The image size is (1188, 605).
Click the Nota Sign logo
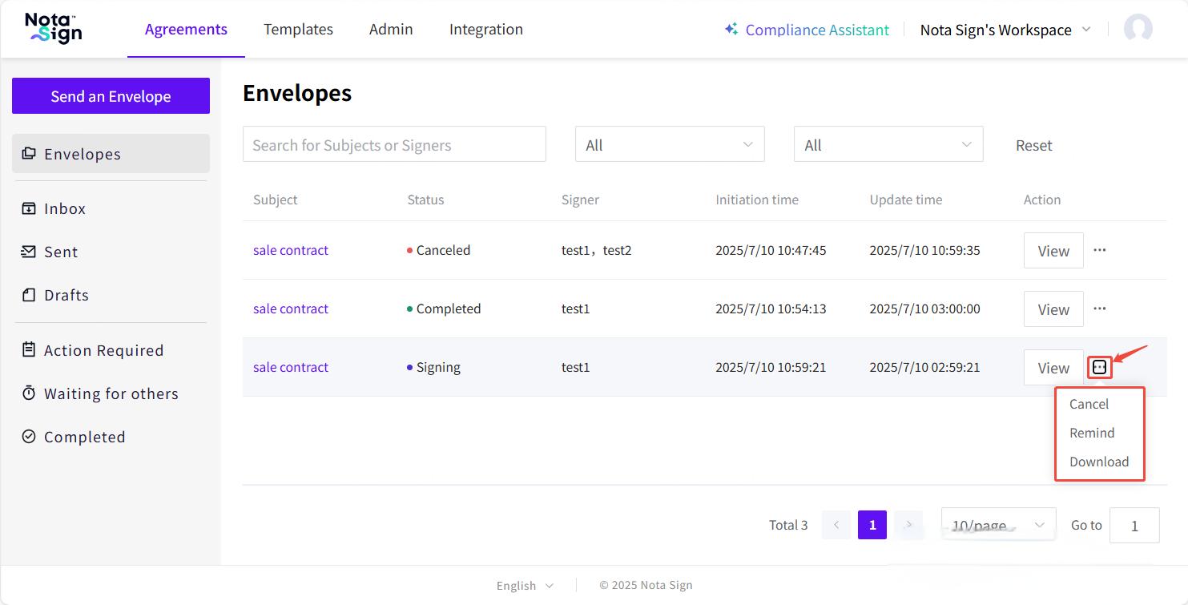pos(53,29)
